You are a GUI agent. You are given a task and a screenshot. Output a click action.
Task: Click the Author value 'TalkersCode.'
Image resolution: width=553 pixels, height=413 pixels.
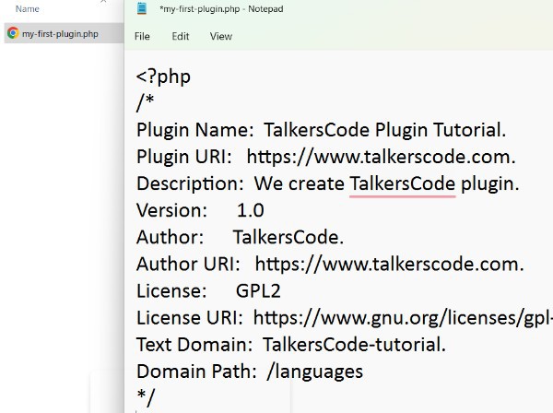[x=288, y=237]
